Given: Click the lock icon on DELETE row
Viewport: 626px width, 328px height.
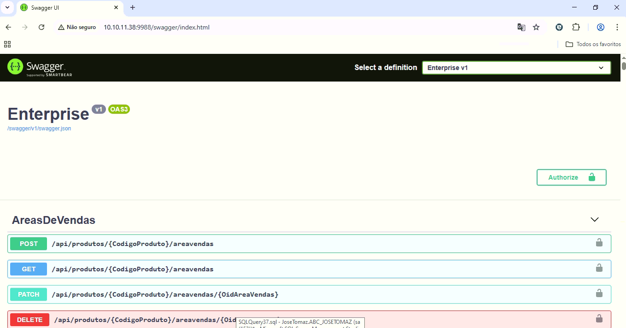Looking at the screenshot, I should [599, 318].
